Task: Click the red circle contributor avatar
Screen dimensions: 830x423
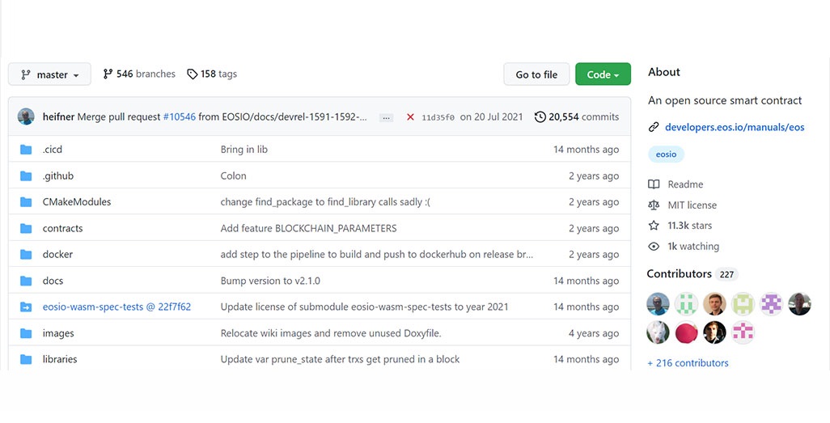Action: point(687,332)
